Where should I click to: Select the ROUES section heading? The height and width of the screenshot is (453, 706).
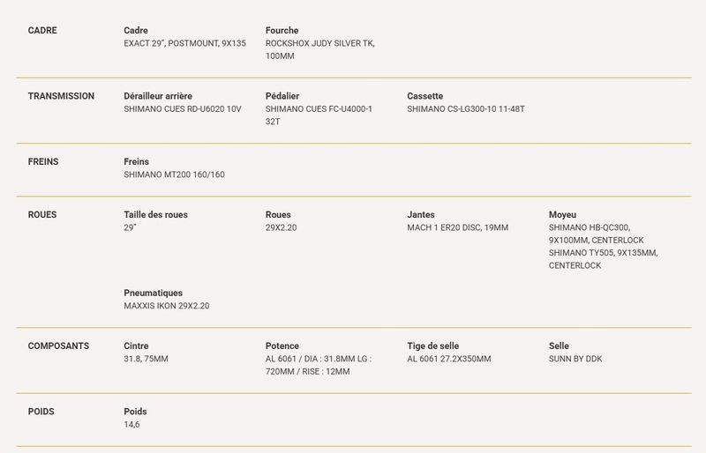[x=42, y=215]
